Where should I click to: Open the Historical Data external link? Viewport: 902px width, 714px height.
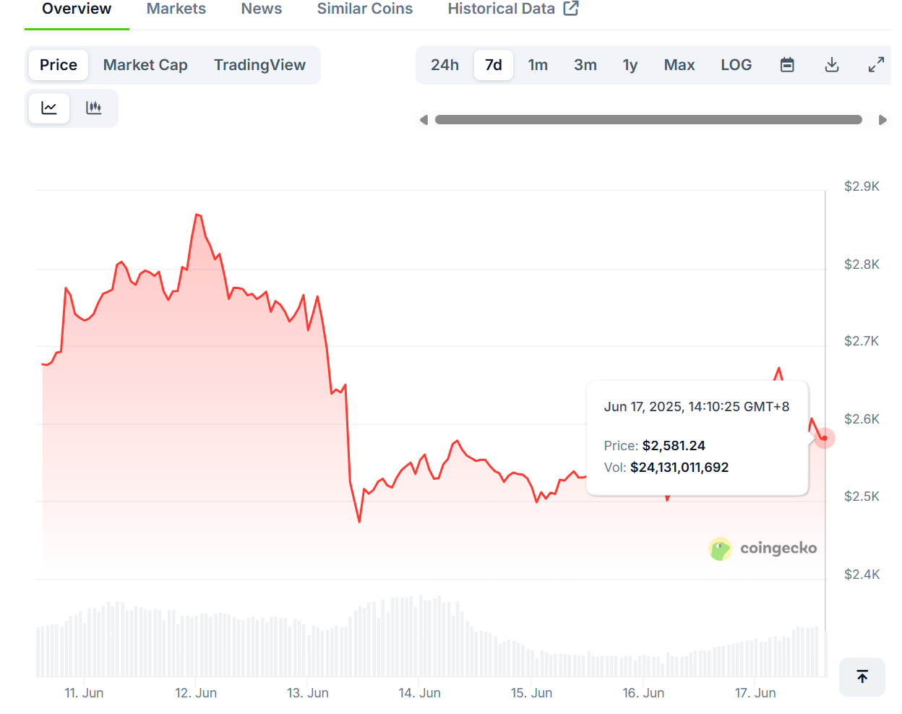[x=512, y=9]
